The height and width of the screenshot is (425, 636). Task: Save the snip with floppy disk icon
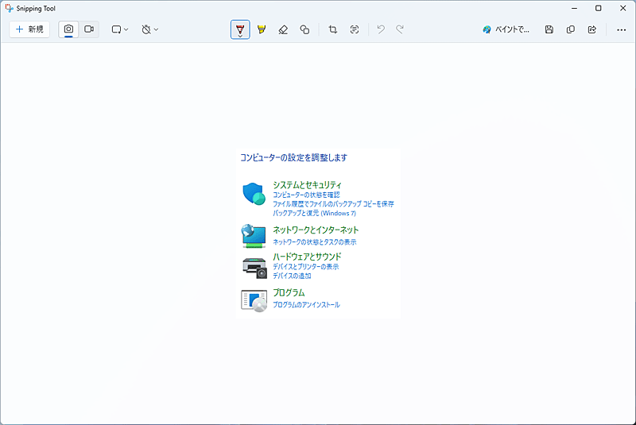[x=549, y=29]
